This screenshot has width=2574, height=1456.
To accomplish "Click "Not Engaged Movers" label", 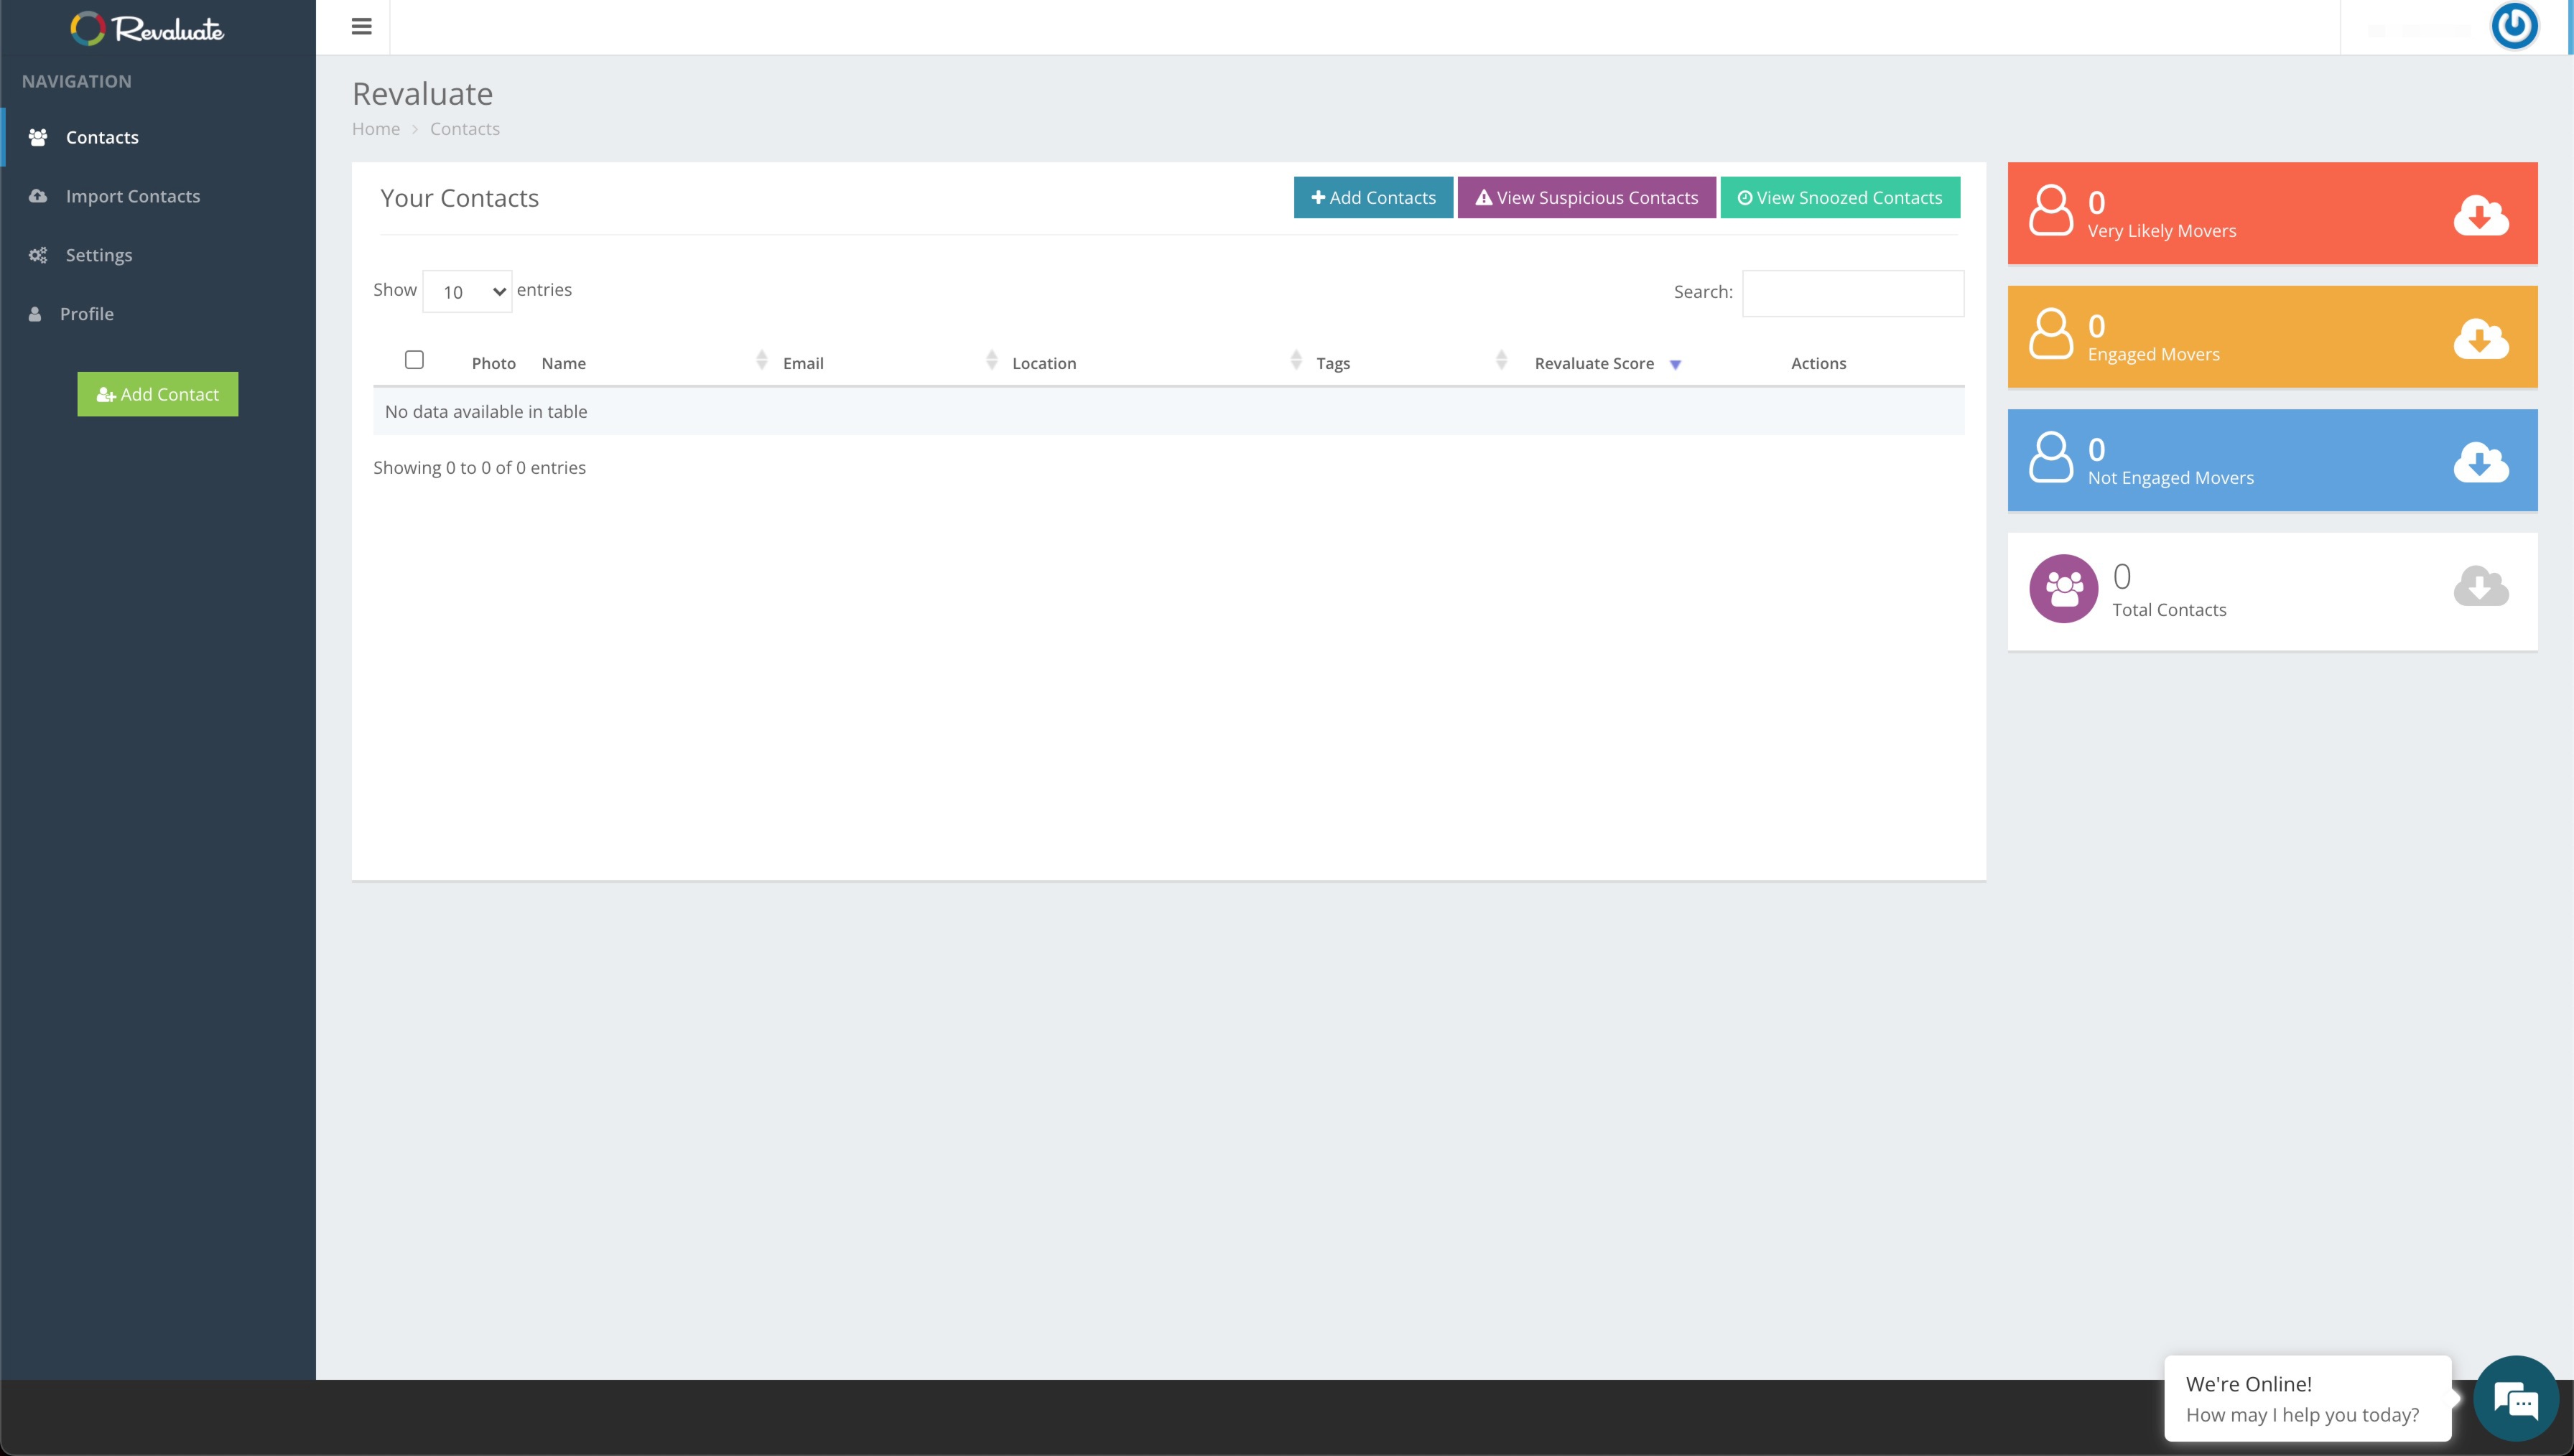I will [2170, 478].
